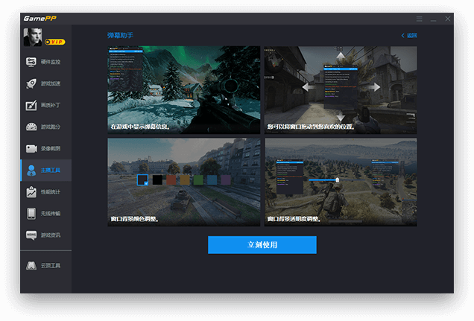Open the 性能统计 performance chart section

pos(45,192)
